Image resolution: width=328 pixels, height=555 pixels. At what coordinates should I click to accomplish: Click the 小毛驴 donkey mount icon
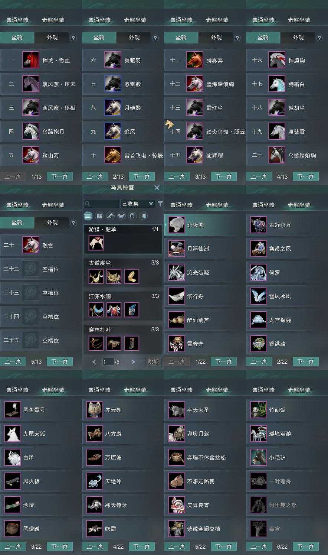259,457
